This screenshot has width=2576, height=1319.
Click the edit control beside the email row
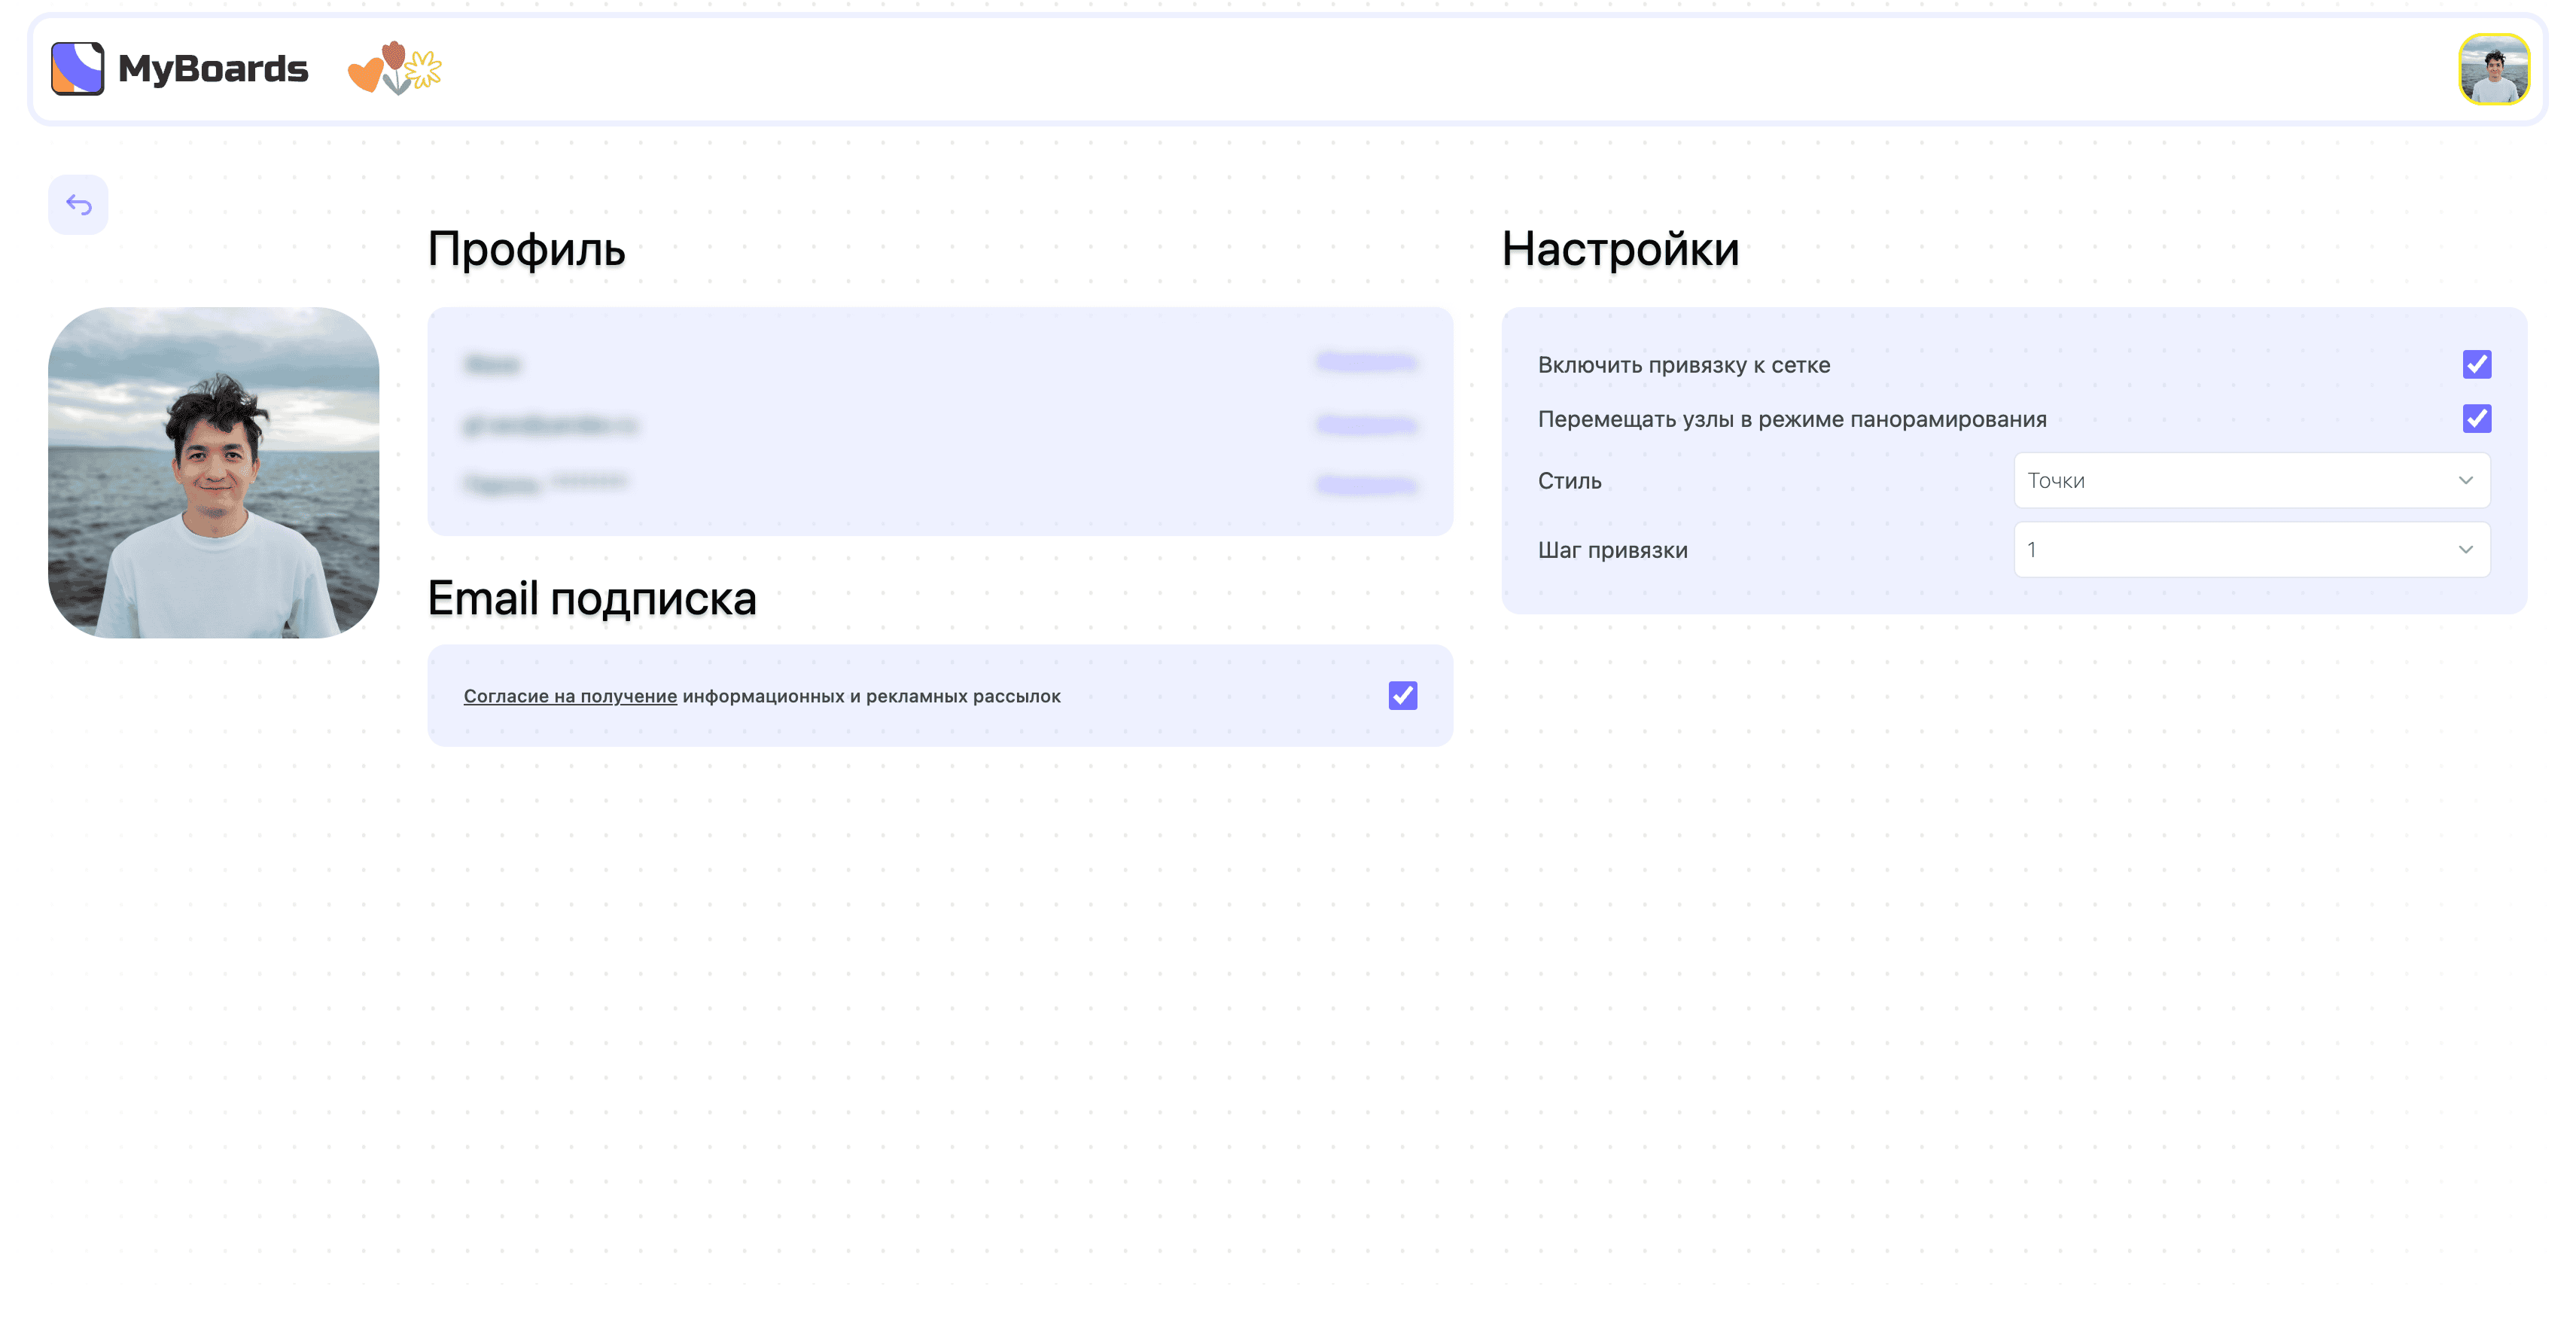pyautogui.click(x=1364, y=424)
